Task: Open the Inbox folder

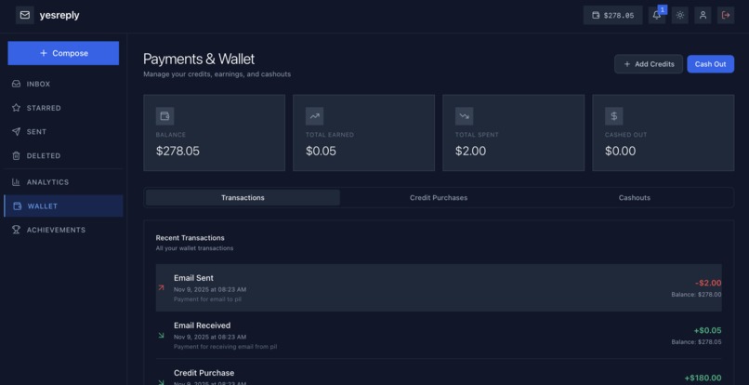Action: tap(63, 85)
